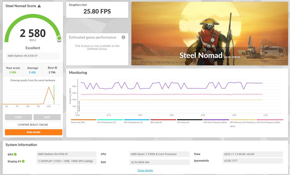Click the GPU value AMD Radeon RX 6700 XT in System information
Image resolution: width=290 pixels, height=175 pixels.
tap(66, 154)
